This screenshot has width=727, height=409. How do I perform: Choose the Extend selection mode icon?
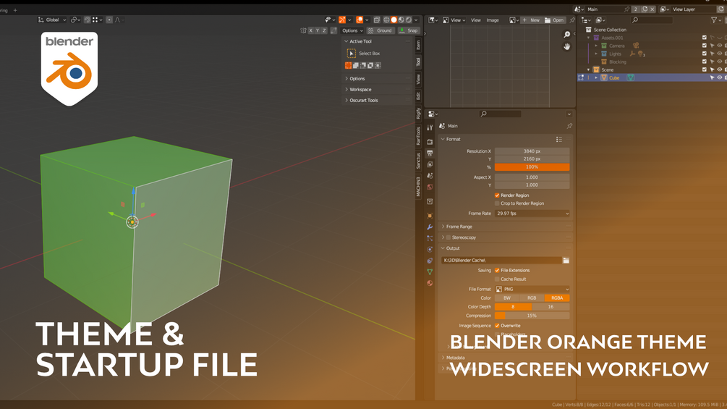pyautogui.click(x=356, y=65)
